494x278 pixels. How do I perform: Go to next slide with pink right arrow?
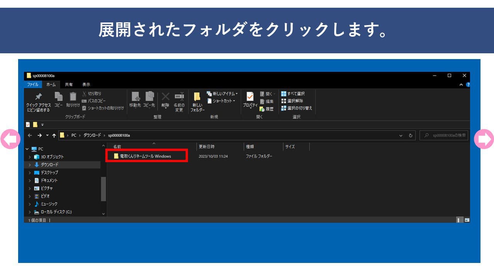click(484, 139)
